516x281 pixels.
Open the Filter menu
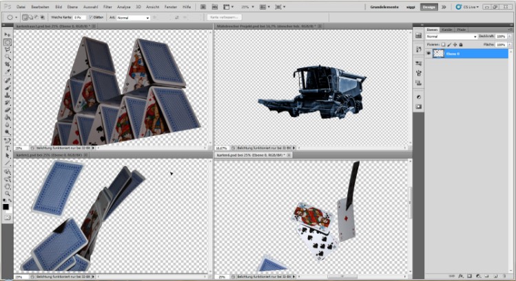tap(107, 6)
